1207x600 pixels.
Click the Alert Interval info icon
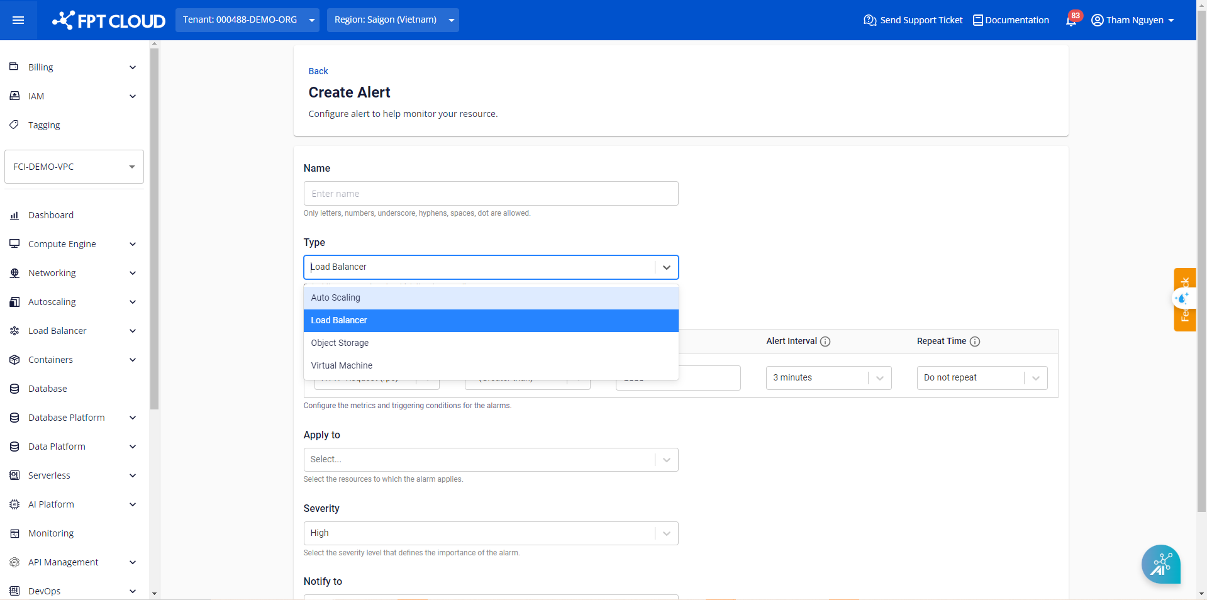(x=825, y=342)
